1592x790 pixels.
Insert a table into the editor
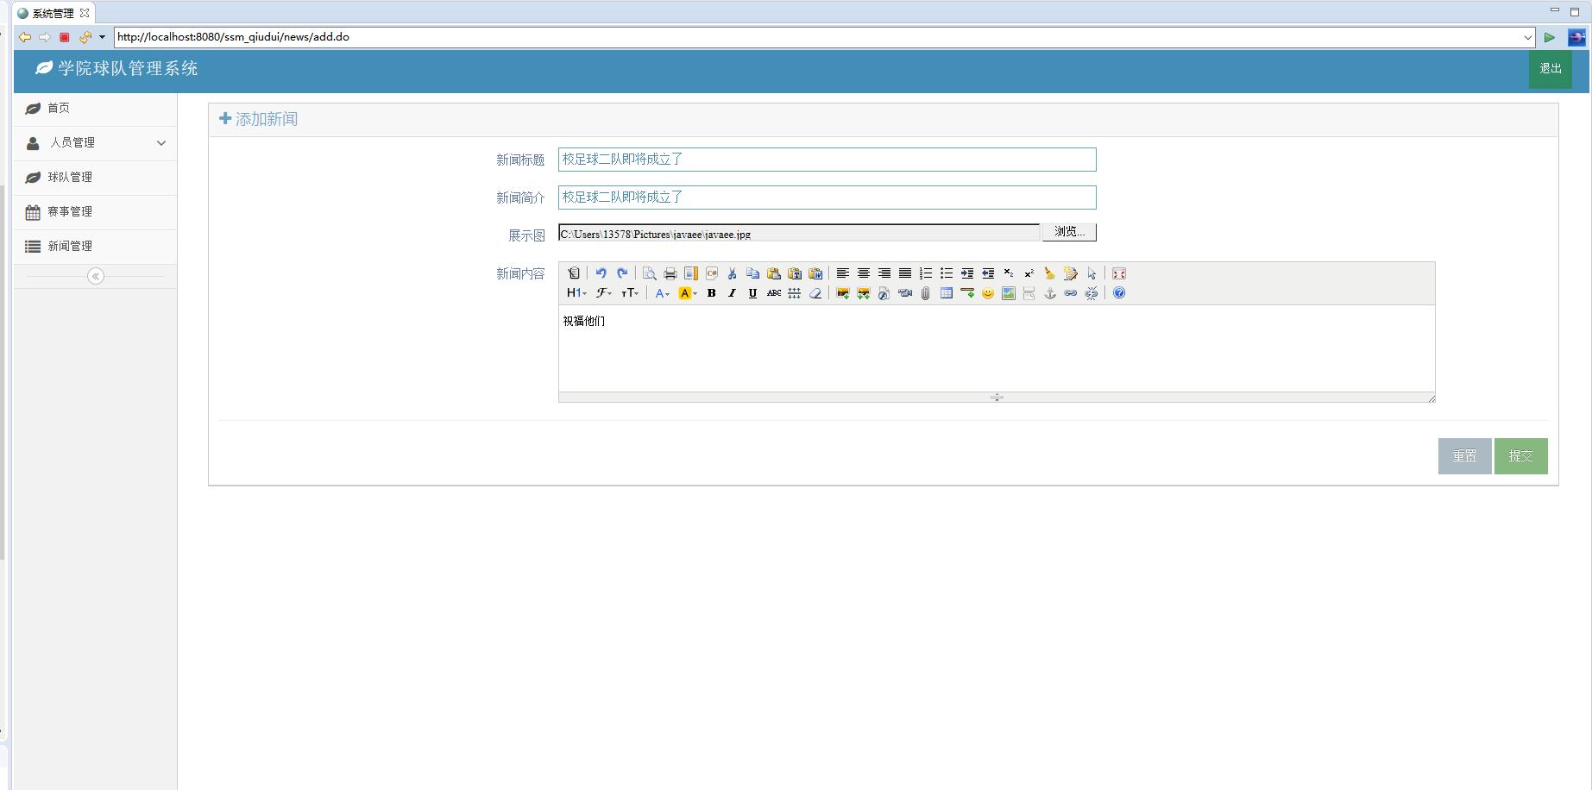click(x=947, y=293)
